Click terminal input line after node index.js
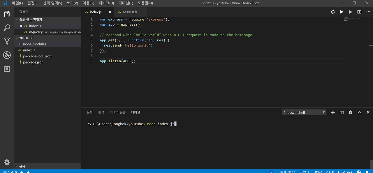This screenshot has height=173, width=373. point(175,124)
